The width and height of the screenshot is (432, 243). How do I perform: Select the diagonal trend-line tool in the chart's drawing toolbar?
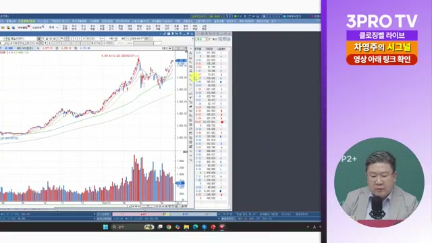click(x=190, y=88)
